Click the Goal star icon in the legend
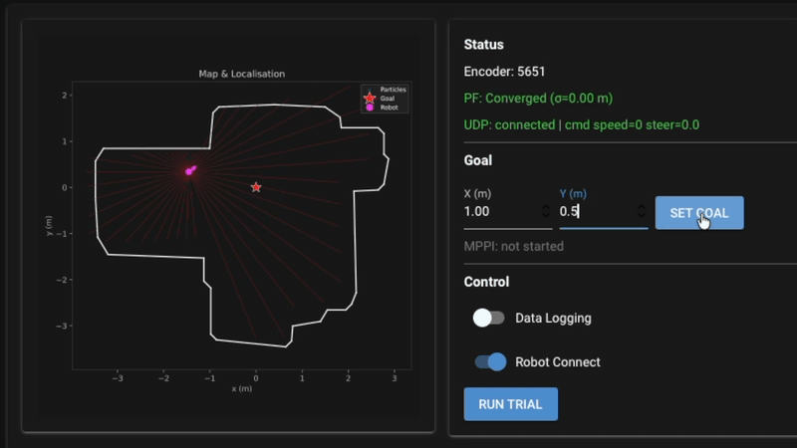Viewport: 797px width, 448px height. point(370,98)
